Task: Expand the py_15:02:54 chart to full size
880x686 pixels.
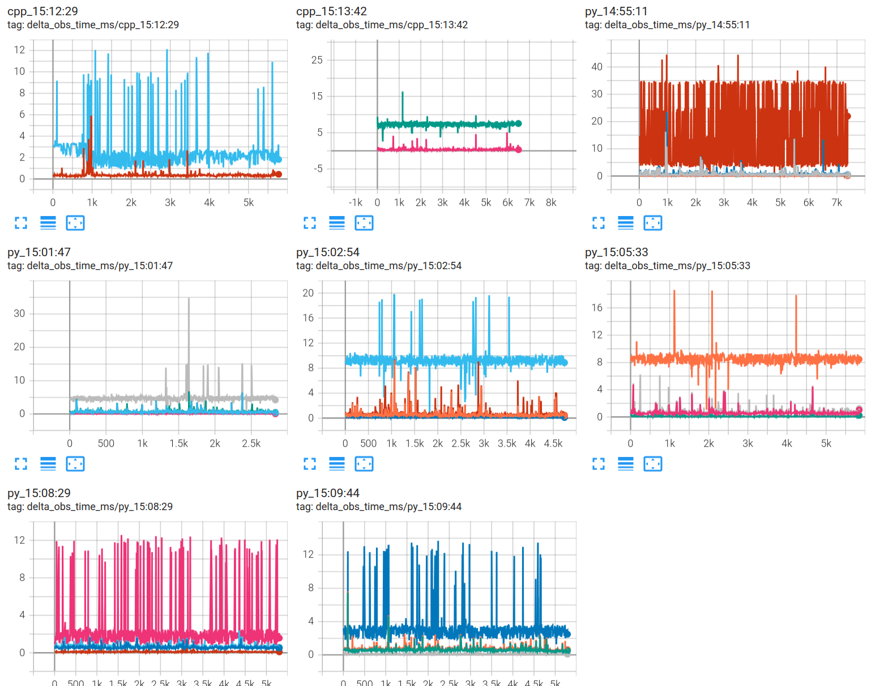Action: click(310, 464)
